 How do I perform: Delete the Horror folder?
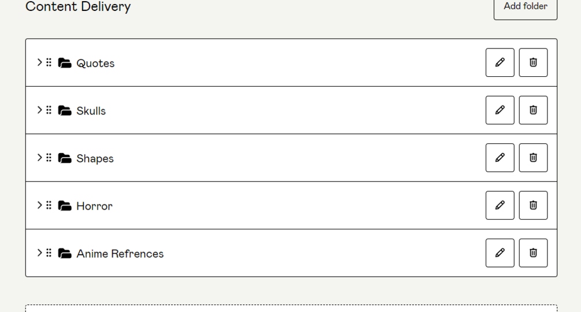click(533, 205)
